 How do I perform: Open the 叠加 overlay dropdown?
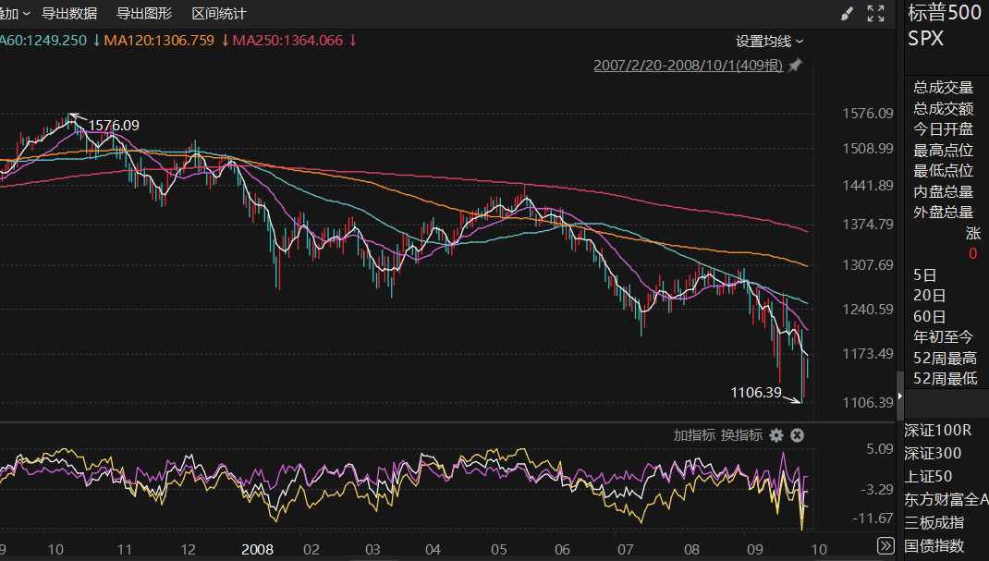pyautogui.click(x=15, y=13)
